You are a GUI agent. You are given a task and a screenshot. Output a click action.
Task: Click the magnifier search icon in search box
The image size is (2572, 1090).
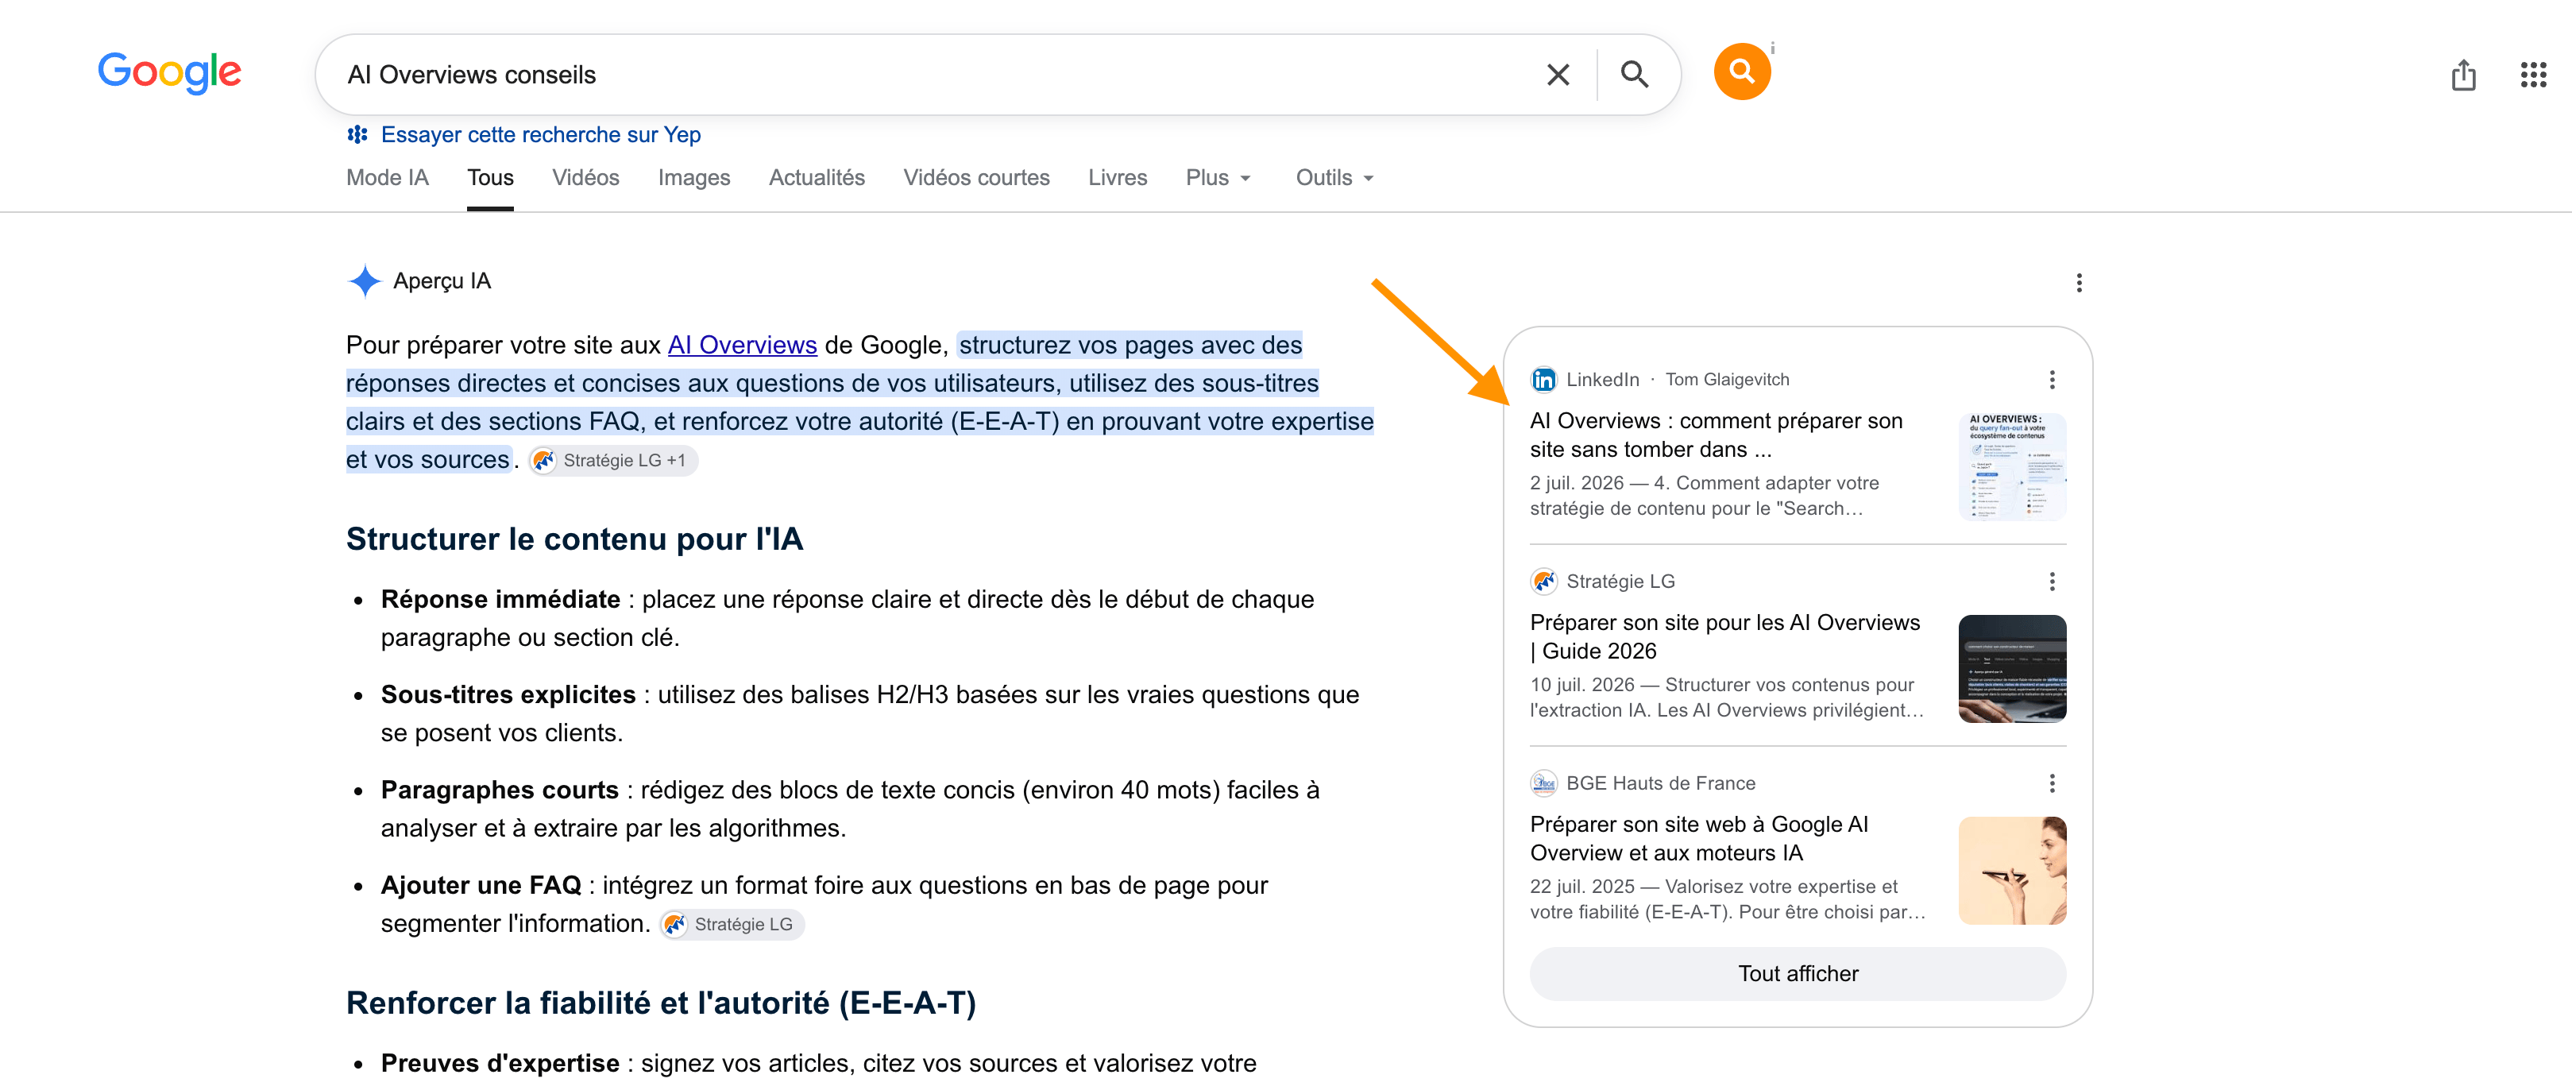pyautogui.click(x=1635, y=74)
